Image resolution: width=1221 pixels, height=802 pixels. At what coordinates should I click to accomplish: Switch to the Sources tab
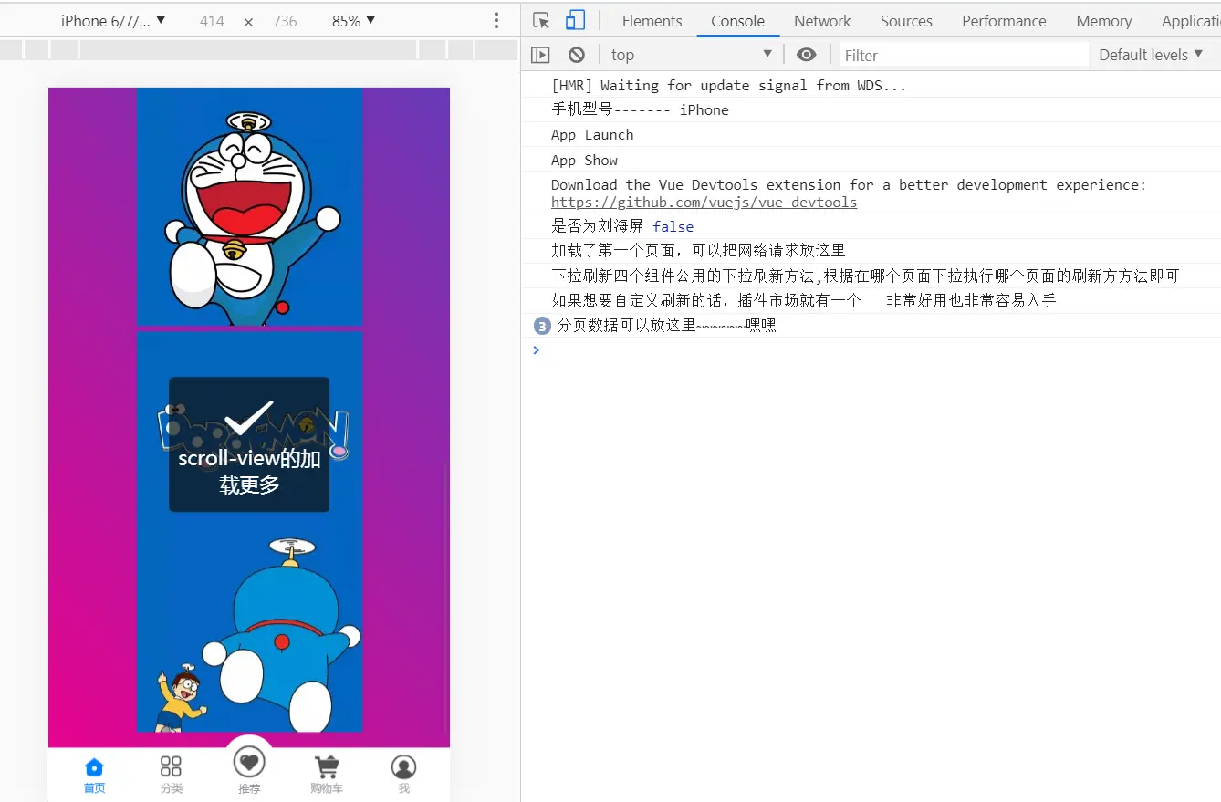[906, 21]
